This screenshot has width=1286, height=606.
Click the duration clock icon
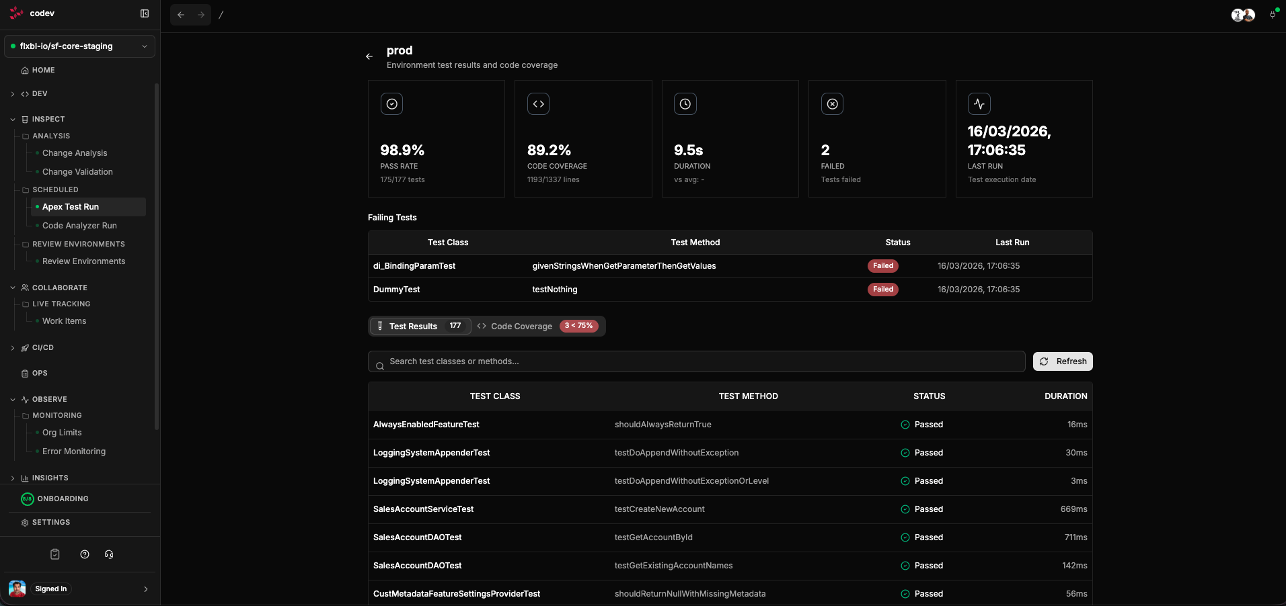point(685,103)
